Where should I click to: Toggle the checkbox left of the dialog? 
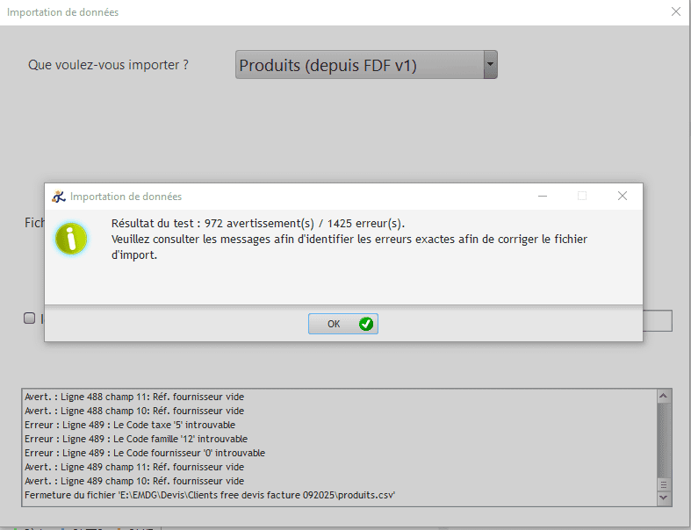[x=29, y=319]
